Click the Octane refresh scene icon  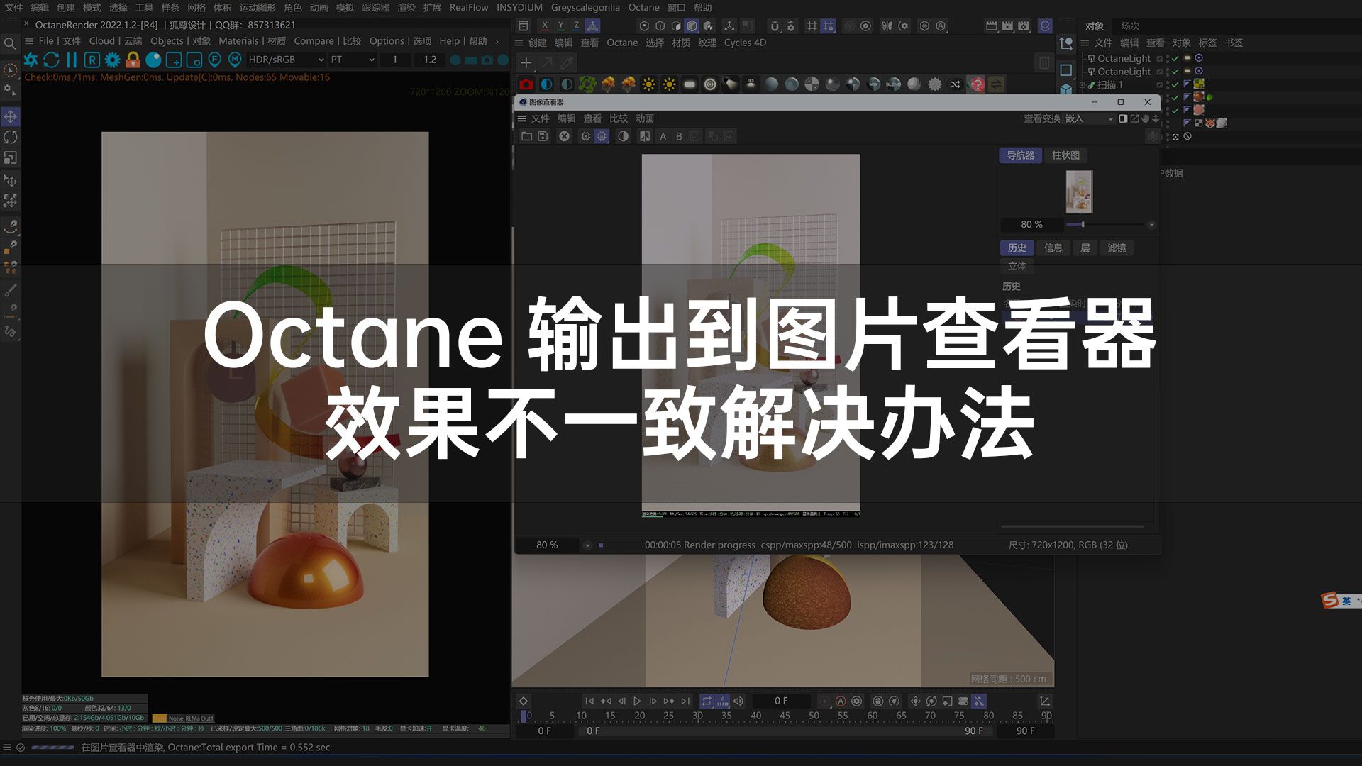51,60
